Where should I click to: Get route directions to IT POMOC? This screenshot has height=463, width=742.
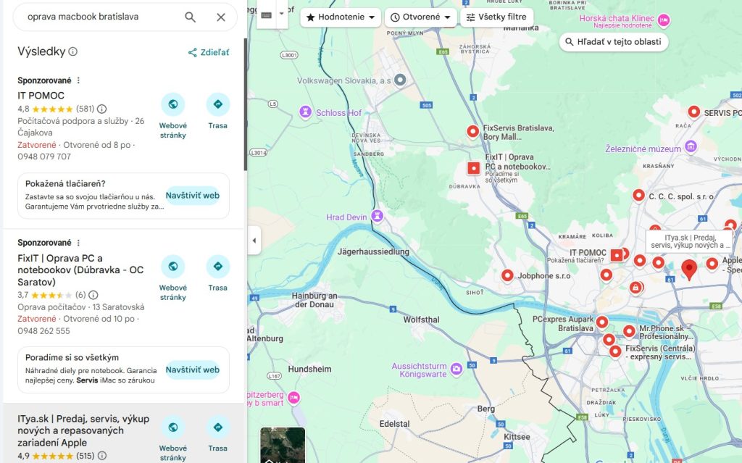pos(217,104)
